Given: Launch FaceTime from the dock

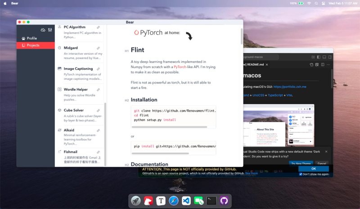Looking at the screenshot, I should [199, 201].
